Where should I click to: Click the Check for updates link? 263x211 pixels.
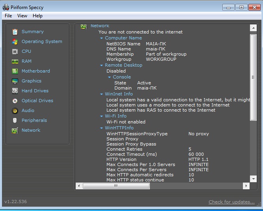231,202
